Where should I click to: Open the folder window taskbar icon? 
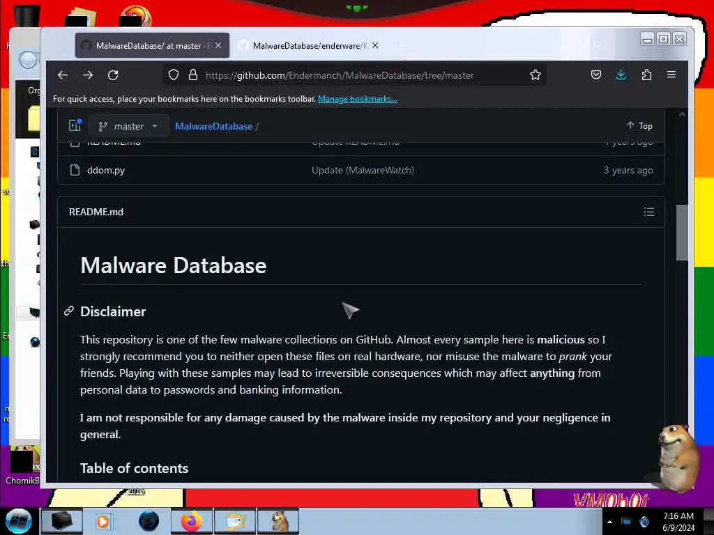pos(235,521)
